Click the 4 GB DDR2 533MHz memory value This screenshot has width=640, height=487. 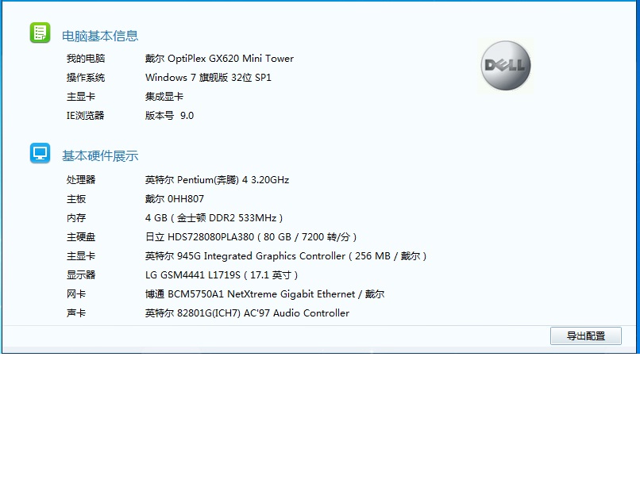(x=214, y=218)
